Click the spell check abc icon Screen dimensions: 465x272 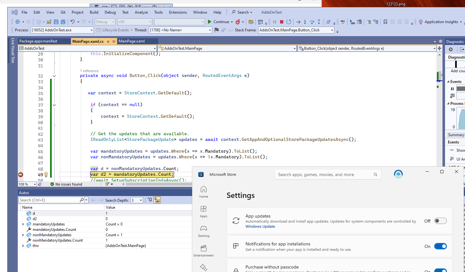[343, 22]
